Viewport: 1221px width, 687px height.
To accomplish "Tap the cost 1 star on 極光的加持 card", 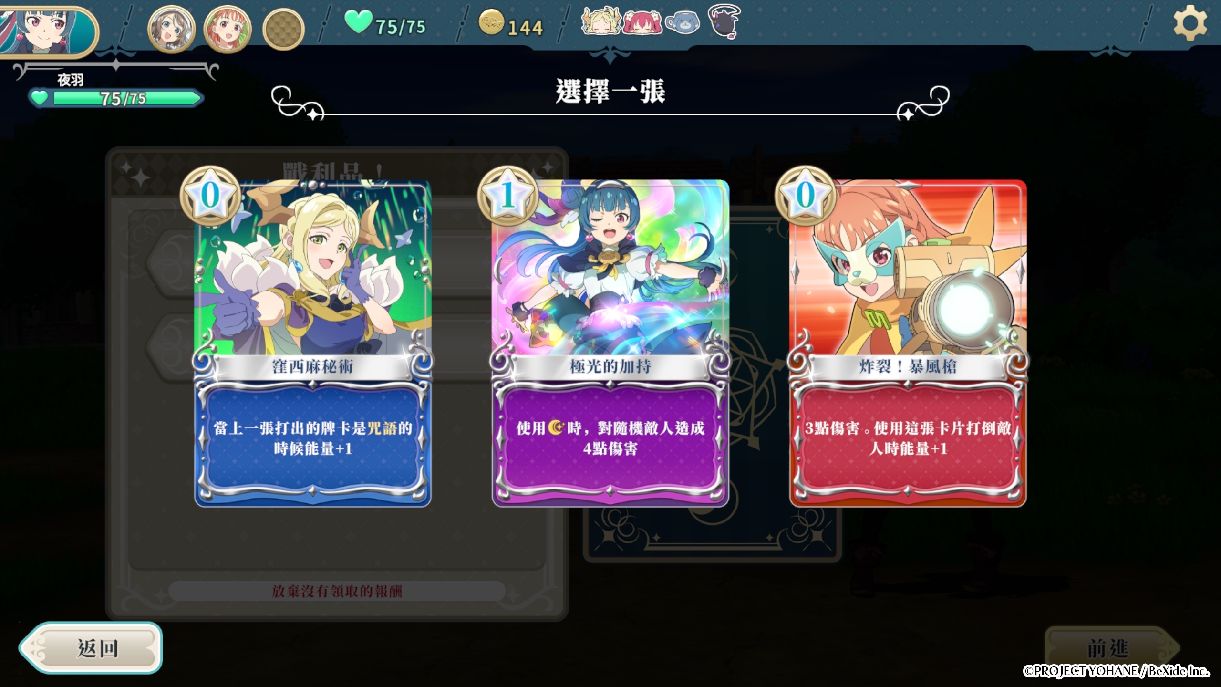I will point(508,196).
